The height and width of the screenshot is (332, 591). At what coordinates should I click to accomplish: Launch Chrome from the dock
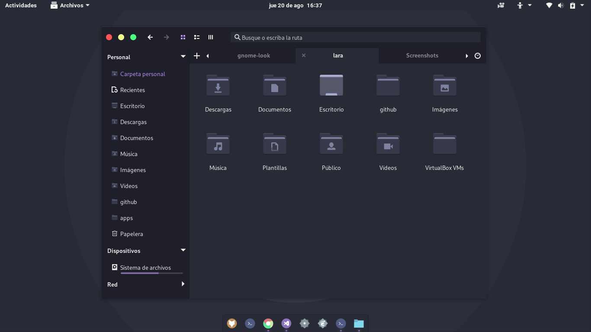pos(268,323)
